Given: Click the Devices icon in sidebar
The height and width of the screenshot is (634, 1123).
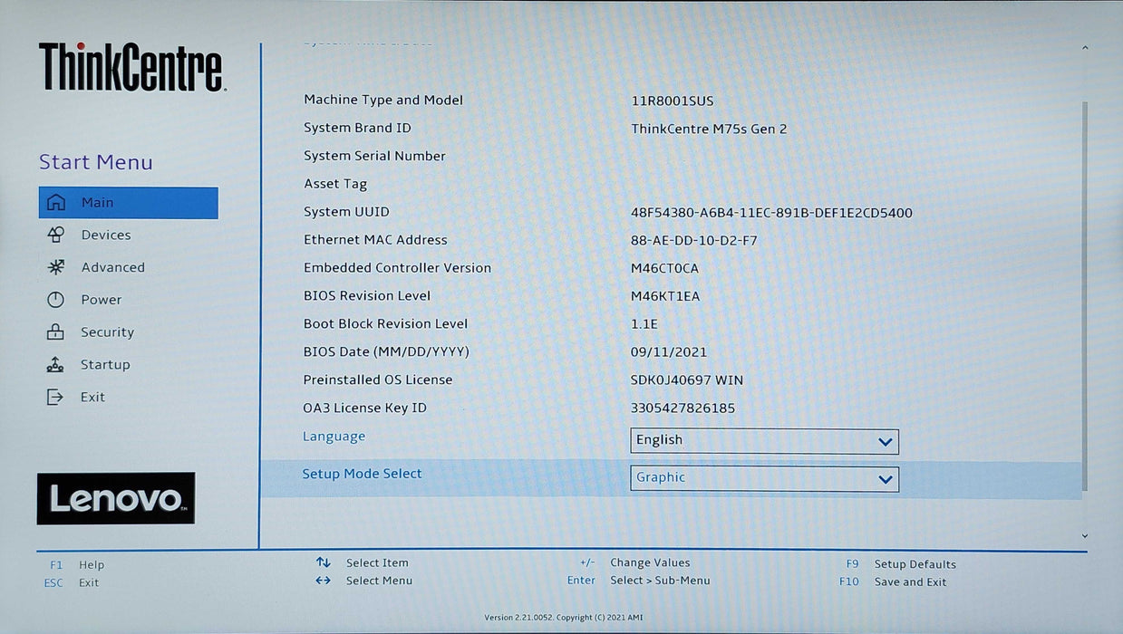Looking at the screenshot, I should pyautogui.click(x=56, y=235).
